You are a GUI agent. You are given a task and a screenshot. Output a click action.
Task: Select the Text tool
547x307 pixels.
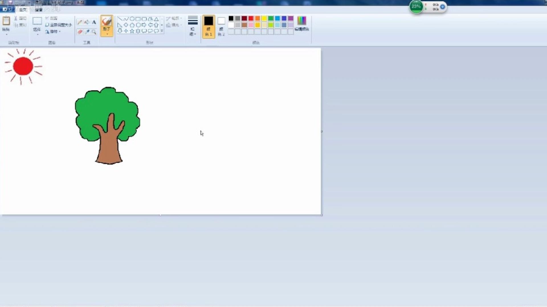pos(94,22)
